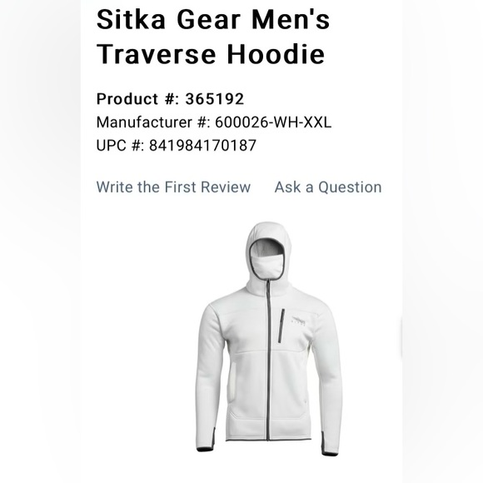
Task: Click the Sitka Gear Men's title line
Action: [x=213, y=20]
